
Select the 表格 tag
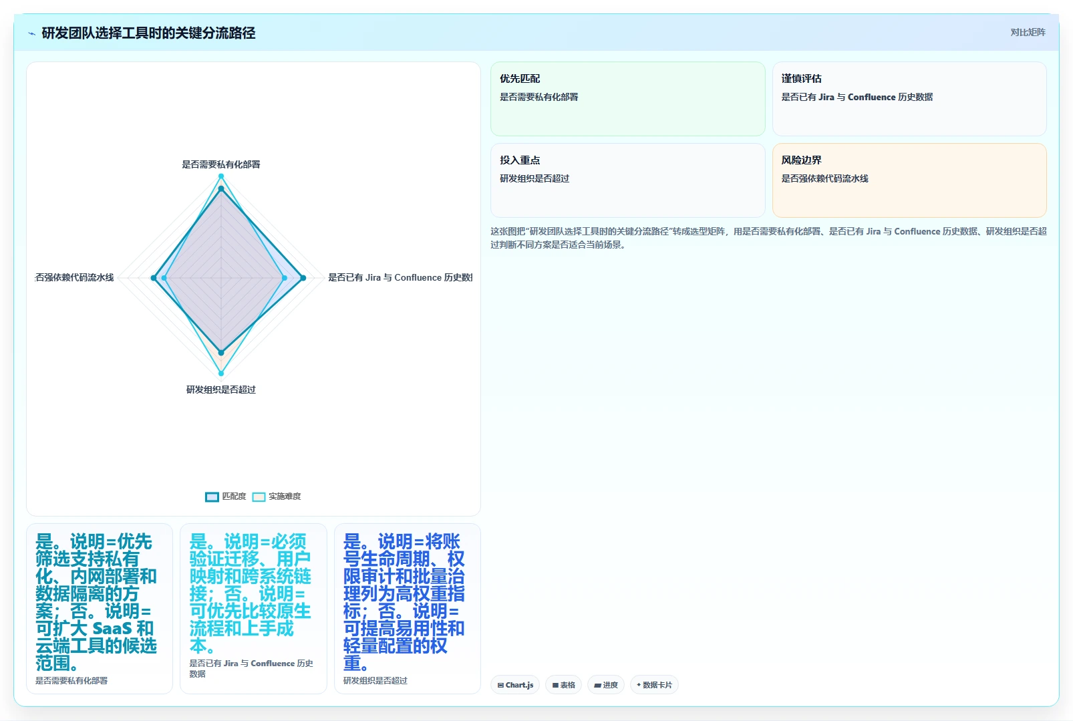point(563,685)
